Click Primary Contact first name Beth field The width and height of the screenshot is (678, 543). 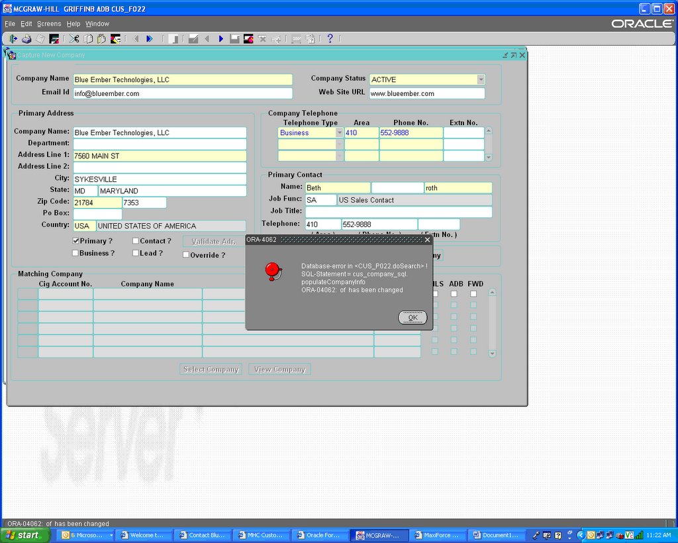pyautogui.click(x=338, y=187)
